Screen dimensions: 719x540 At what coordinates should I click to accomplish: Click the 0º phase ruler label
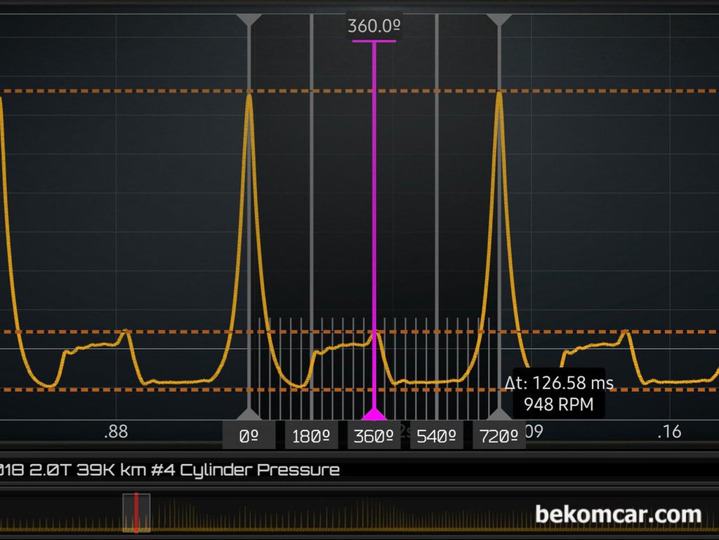(x=249, y=436)
